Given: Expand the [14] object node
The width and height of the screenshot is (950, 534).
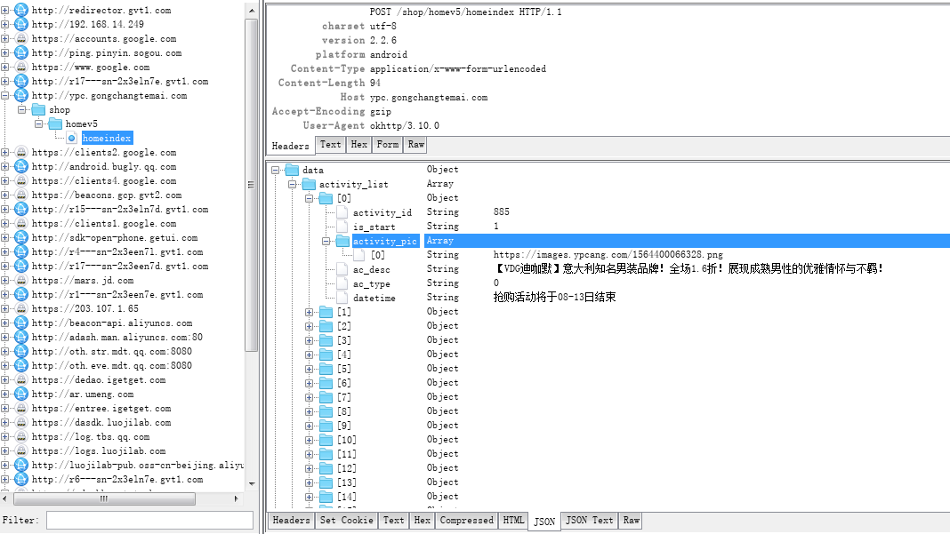Looking at the screenshot, I should (x=309, y=497).
